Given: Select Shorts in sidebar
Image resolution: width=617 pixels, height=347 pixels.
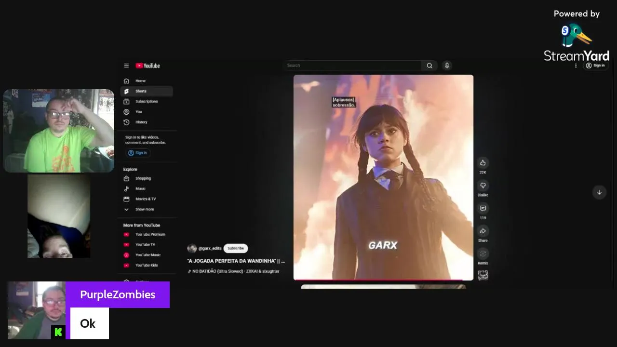Looking at the screenshot, I should 147,91.
